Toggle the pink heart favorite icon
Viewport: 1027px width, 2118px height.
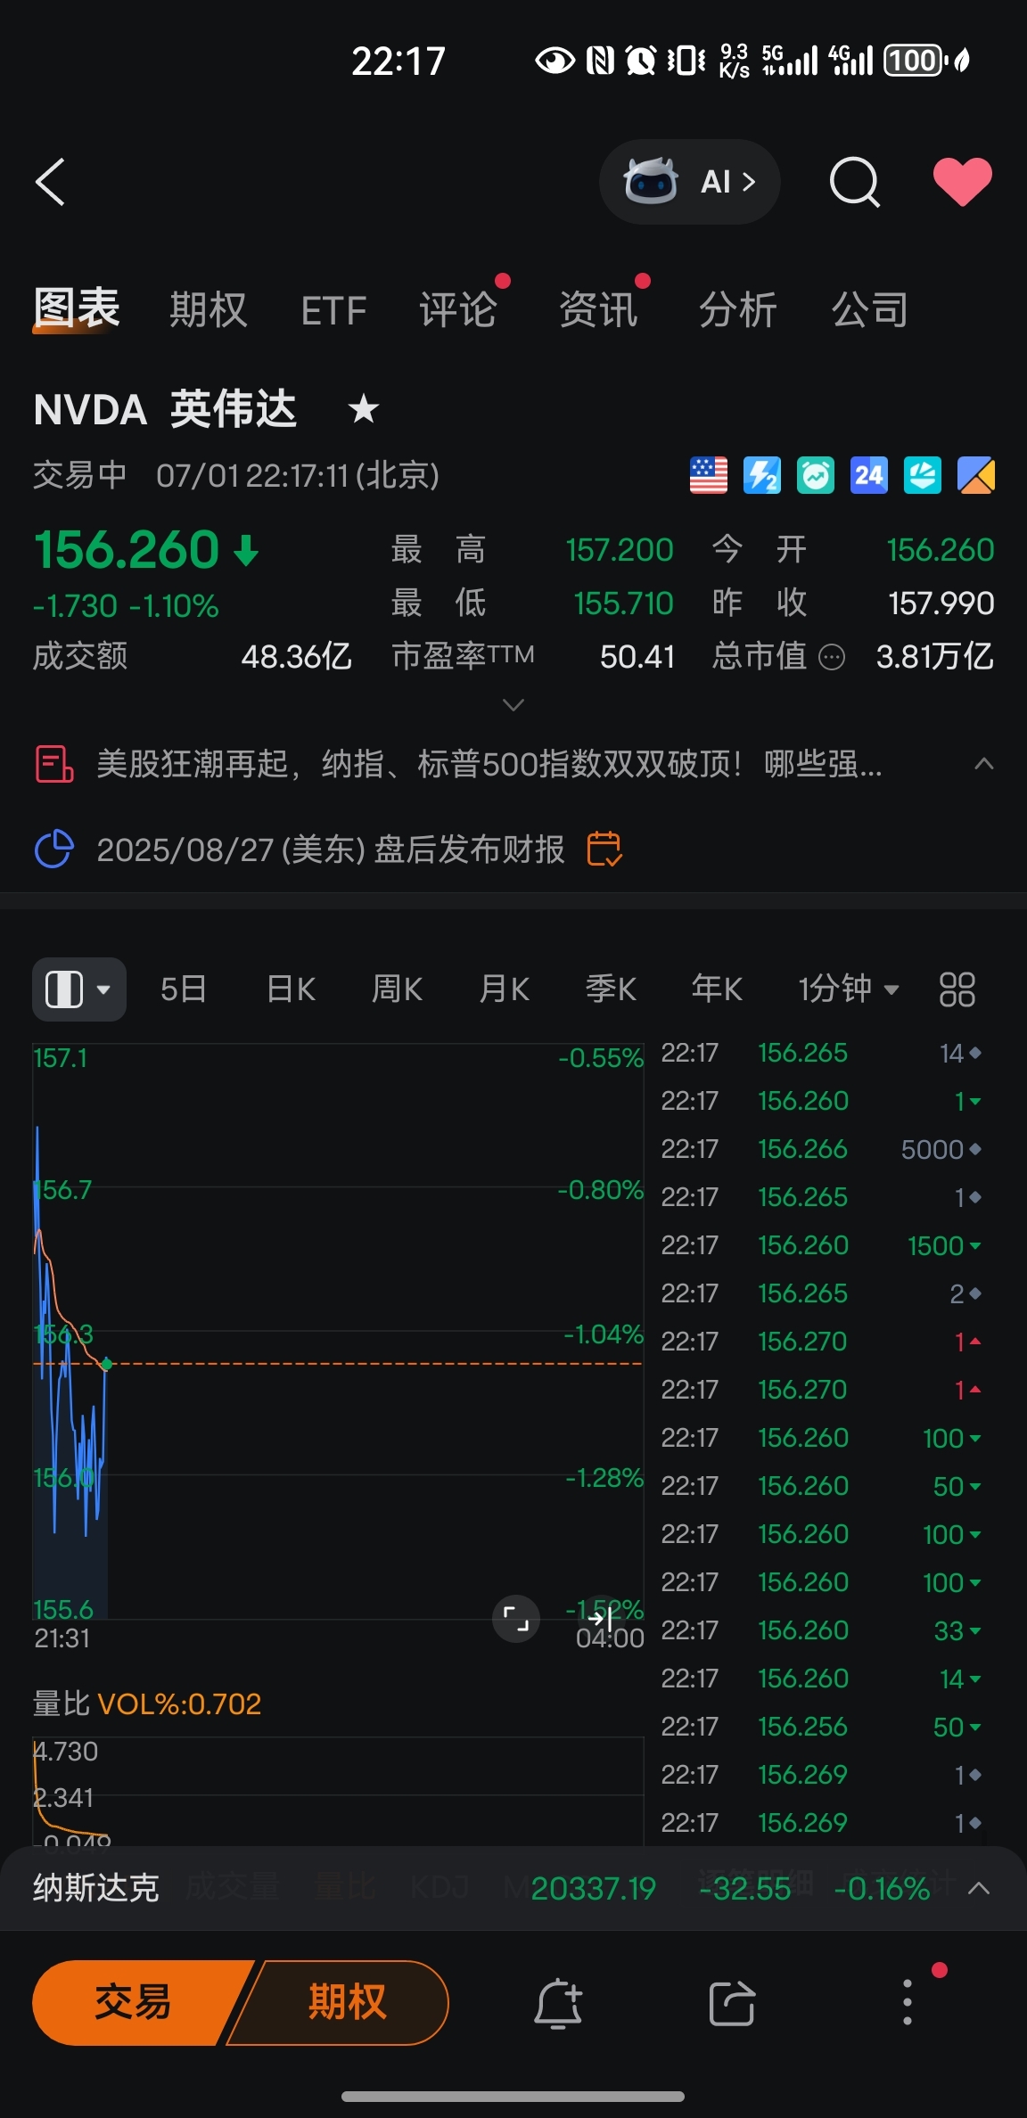pyautogui.click(x=962, y=182)
